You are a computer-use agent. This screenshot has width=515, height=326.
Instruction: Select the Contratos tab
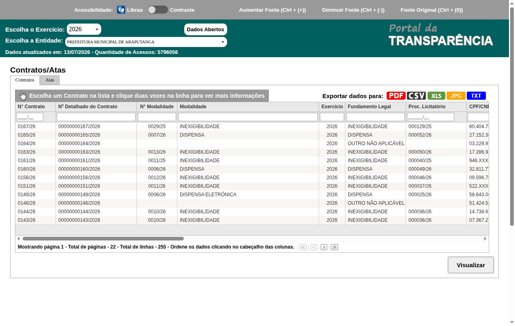coord(25,80)
